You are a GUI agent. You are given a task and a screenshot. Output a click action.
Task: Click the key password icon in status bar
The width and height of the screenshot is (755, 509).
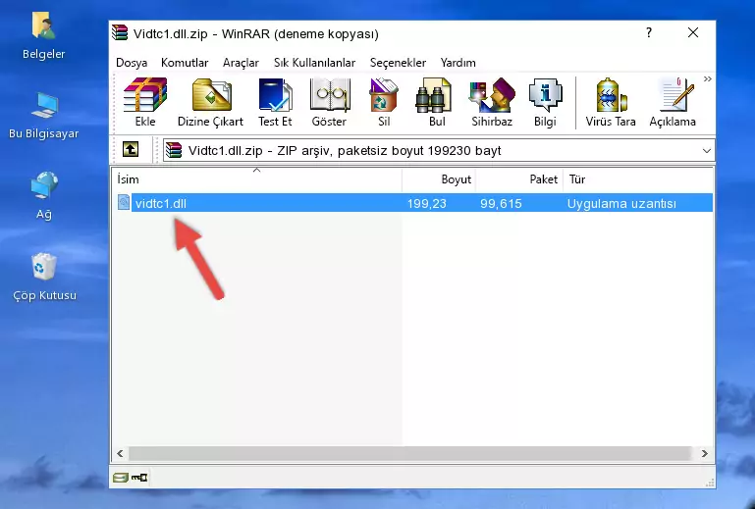[139, 478]
